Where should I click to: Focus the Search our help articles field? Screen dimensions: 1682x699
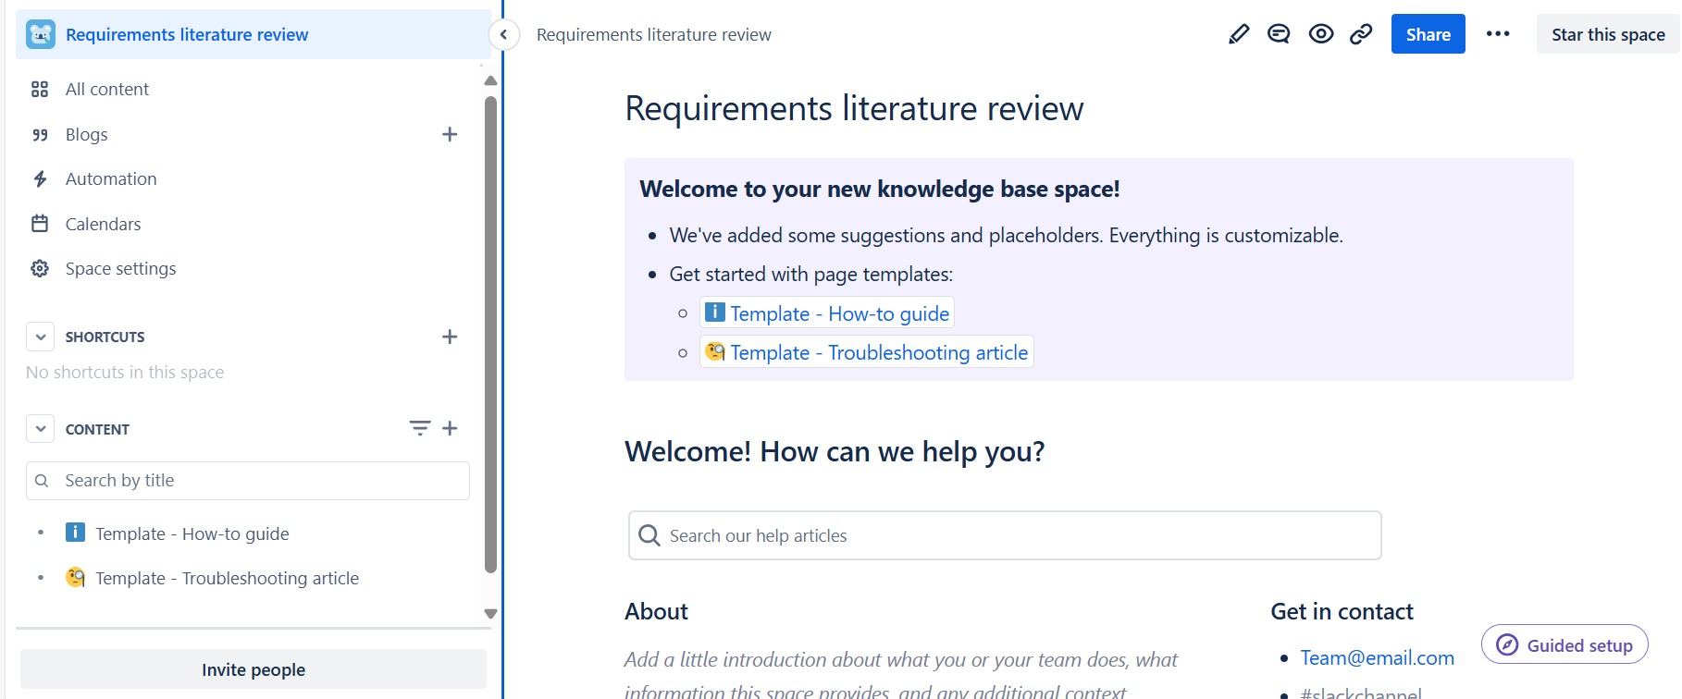pos(1005,535)
